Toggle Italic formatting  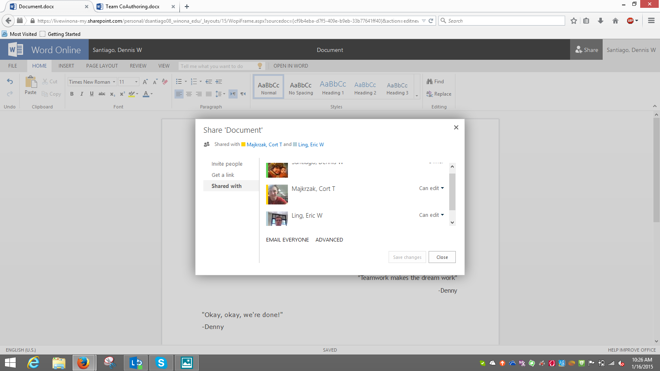click(x=82, y=94)
